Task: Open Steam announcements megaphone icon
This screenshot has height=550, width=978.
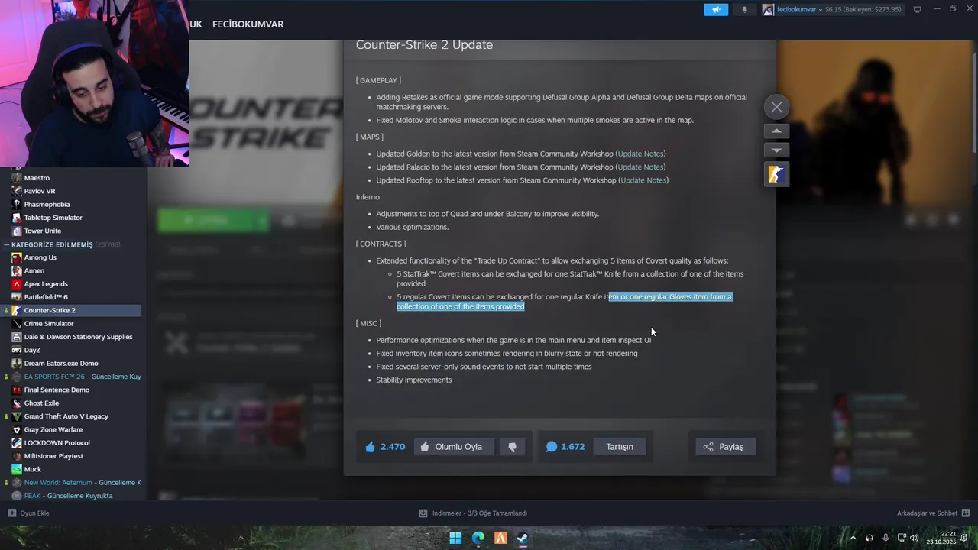Action: click(x=716, y=9)
